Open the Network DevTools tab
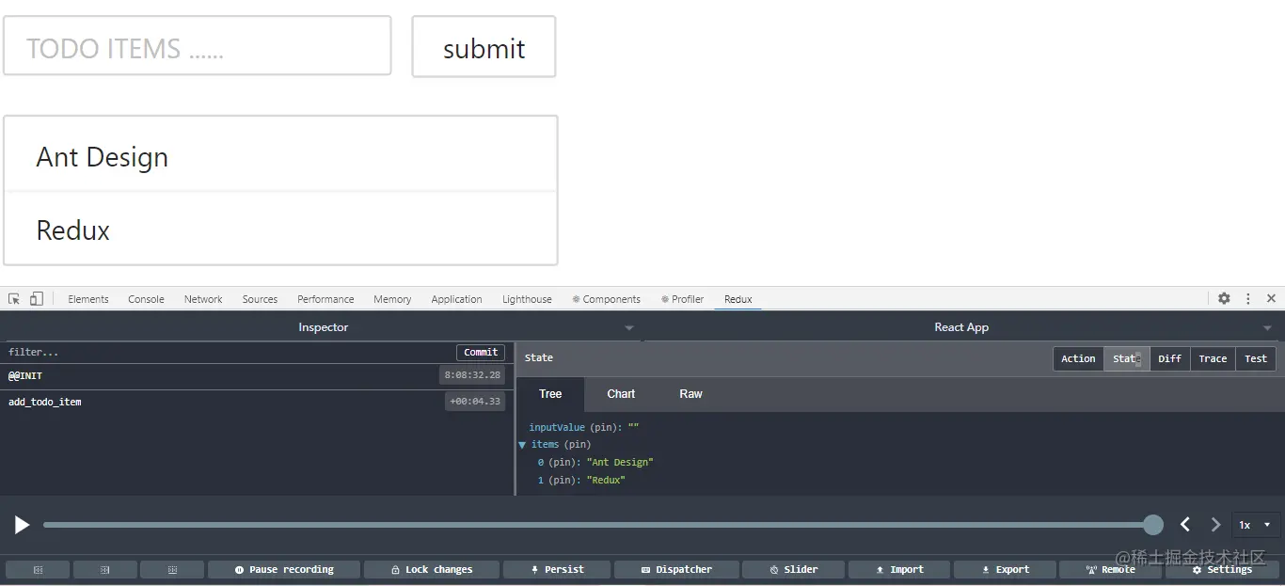The width and height of the screenshot is (1285, 586). pyautogui.click(x=203, y=299)
